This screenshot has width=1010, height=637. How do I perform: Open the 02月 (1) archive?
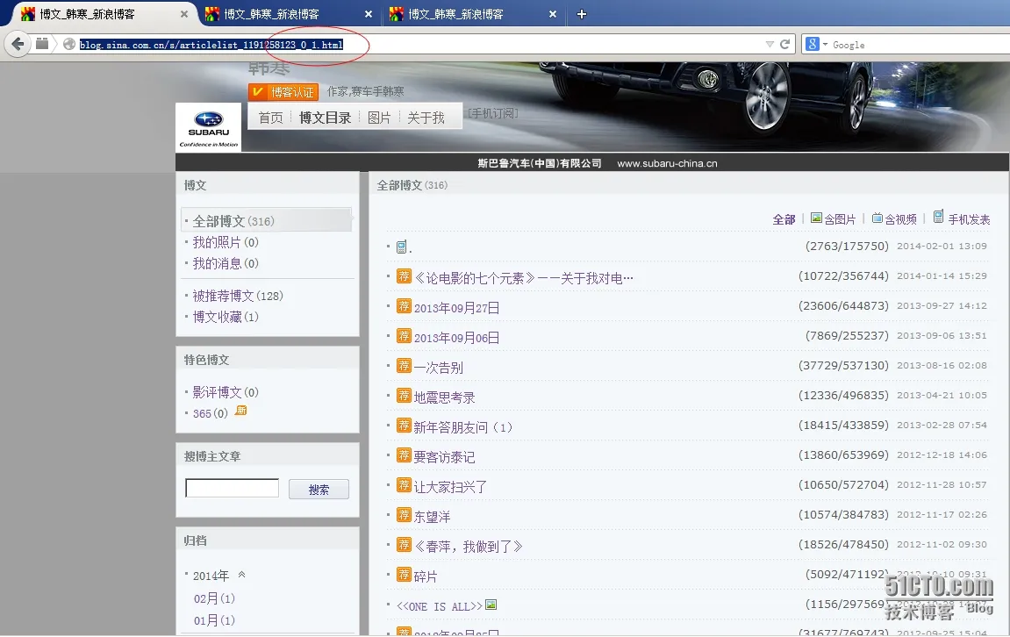click(x=214, y=598)
